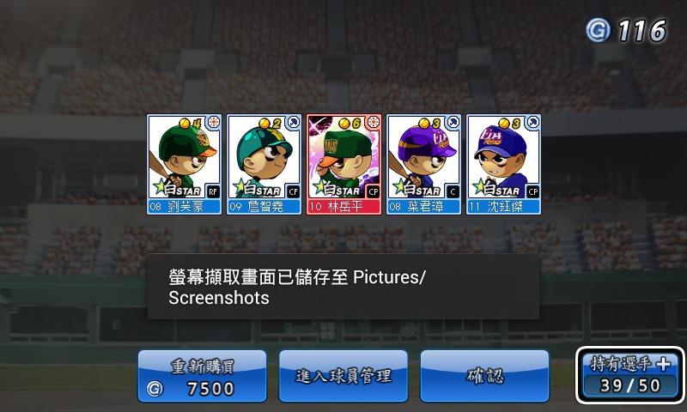Select the 沈鈺傑 player card
Viewport: 687px width, 412px height.
pyautogui.click(x=503, y=165)
